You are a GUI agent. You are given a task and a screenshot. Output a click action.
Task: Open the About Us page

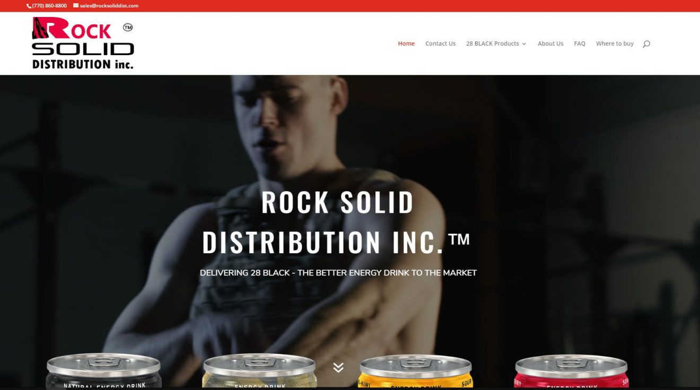550,44
